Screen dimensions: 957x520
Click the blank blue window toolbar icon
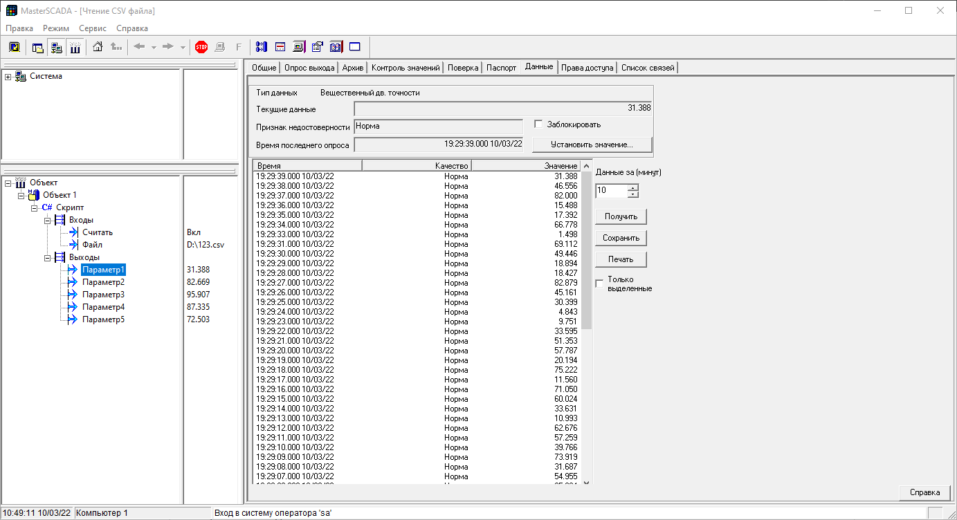coord(355,47)
